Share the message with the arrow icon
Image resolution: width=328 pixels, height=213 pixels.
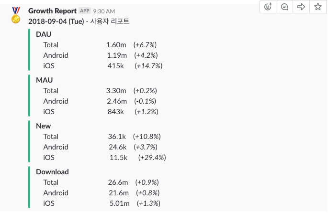click(301, 7)
